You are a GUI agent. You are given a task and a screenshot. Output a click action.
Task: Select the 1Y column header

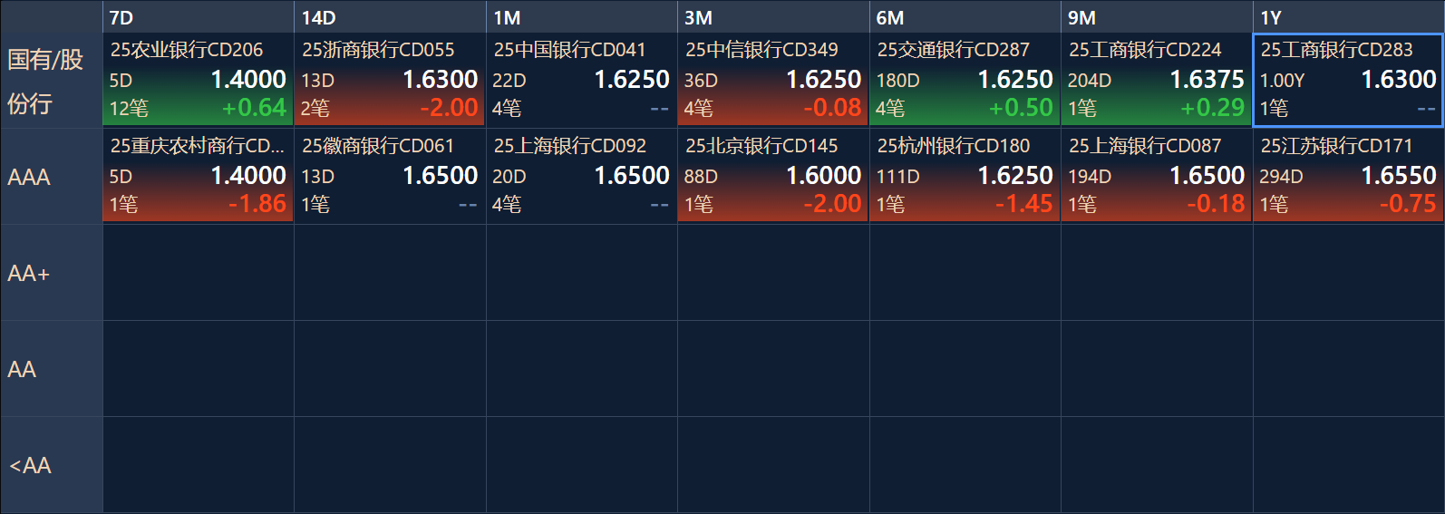click(1348, 17)
